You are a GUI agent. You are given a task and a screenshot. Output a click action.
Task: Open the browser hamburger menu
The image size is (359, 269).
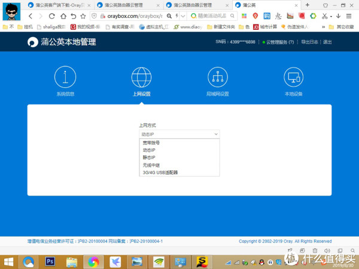click(349, 16)
